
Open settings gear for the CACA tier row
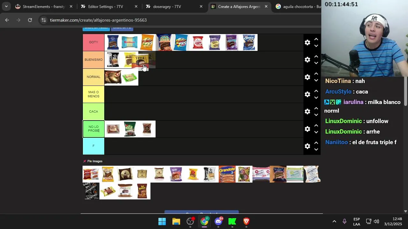coord(307,112)
